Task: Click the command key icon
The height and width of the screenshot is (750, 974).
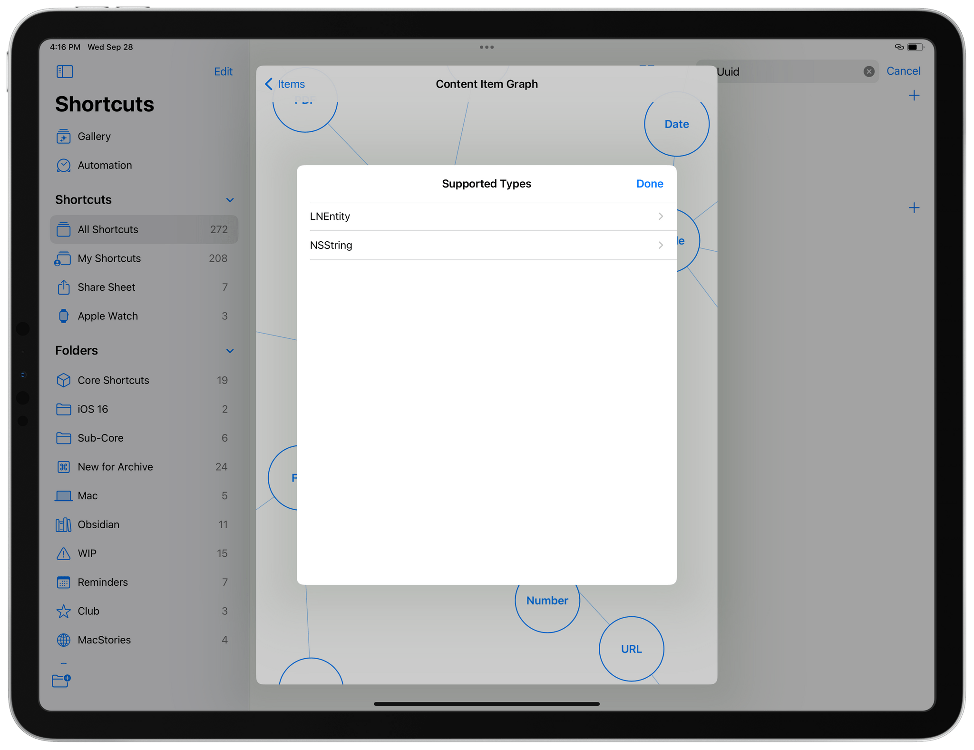Action: pos(63,467)
